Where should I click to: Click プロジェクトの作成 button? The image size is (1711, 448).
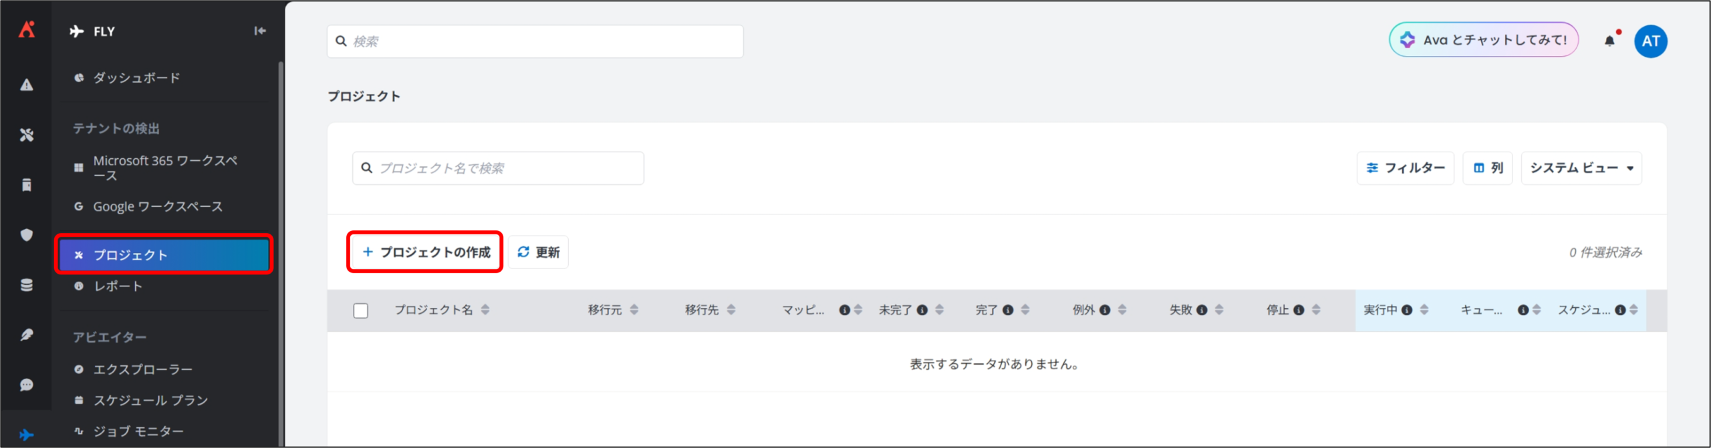click(x=426, y=252)
